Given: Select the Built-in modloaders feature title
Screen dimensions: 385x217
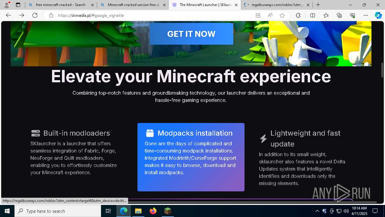Looking at the screenshot, I should click(77, 133).
